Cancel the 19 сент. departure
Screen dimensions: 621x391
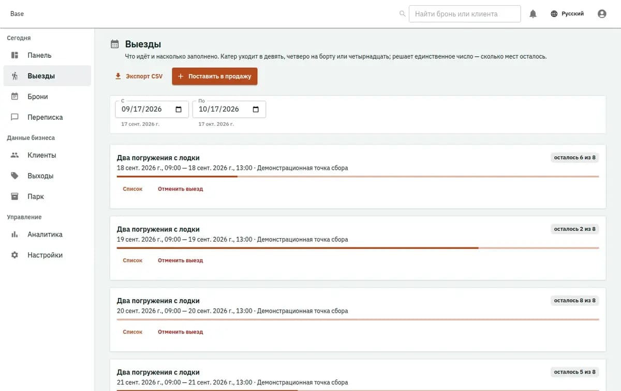click(x=180, y=261)
